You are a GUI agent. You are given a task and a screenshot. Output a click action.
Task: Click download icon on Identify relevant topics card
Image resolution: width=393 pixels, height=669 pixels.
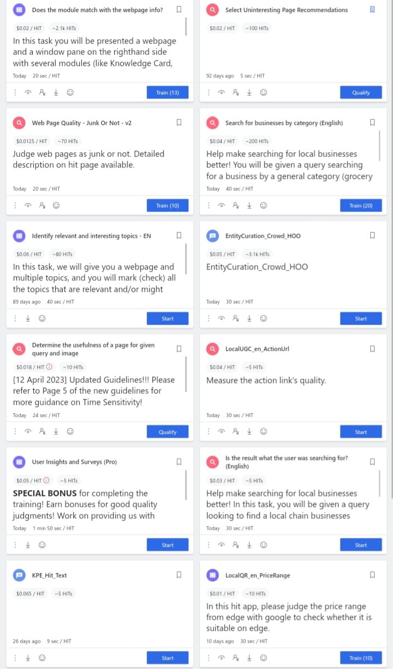tap(28, 319)
